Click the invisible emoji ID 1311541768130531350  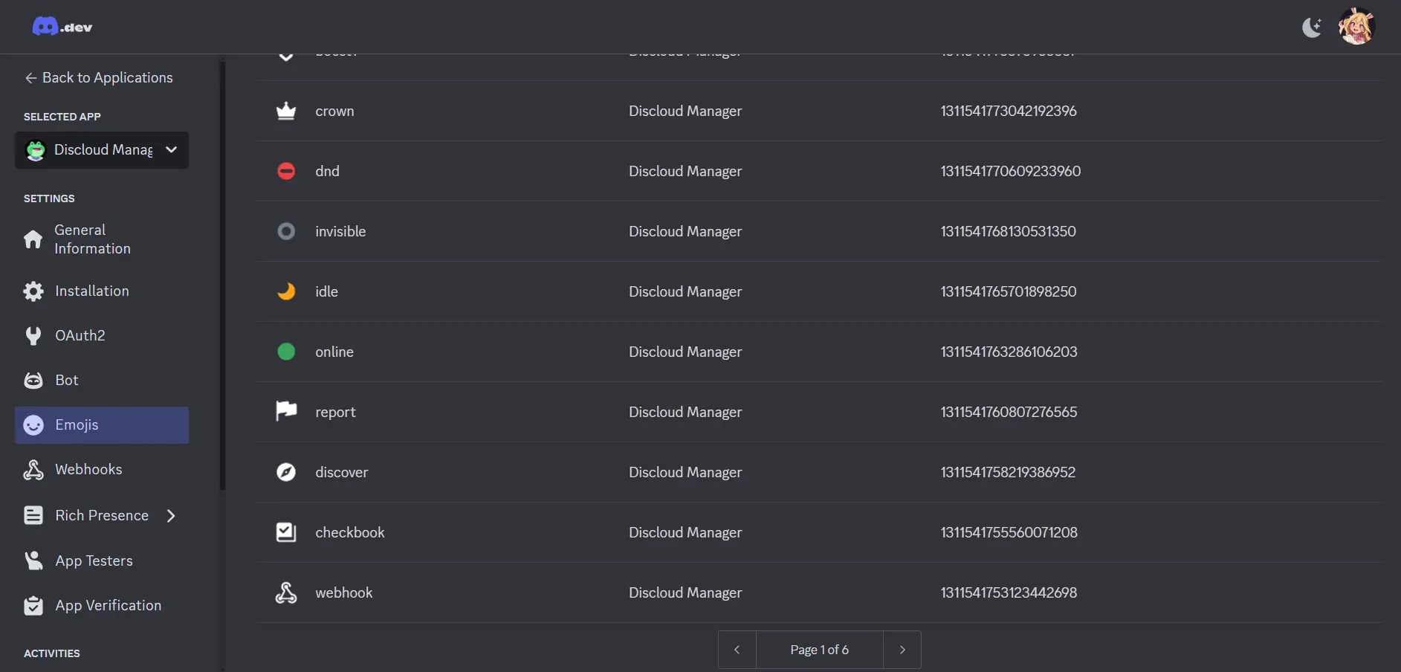[1009, 231]
